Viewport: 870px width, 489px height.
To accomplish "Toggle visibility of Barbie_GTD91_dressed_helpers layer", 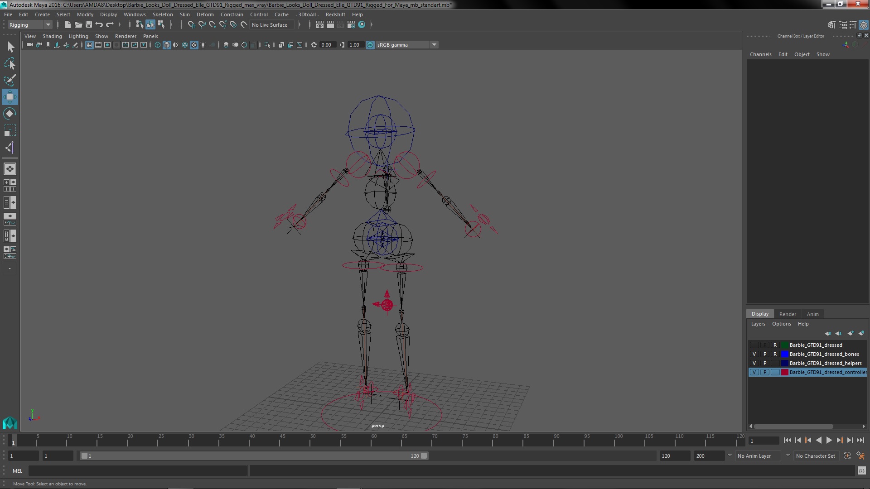I will 754,363.
